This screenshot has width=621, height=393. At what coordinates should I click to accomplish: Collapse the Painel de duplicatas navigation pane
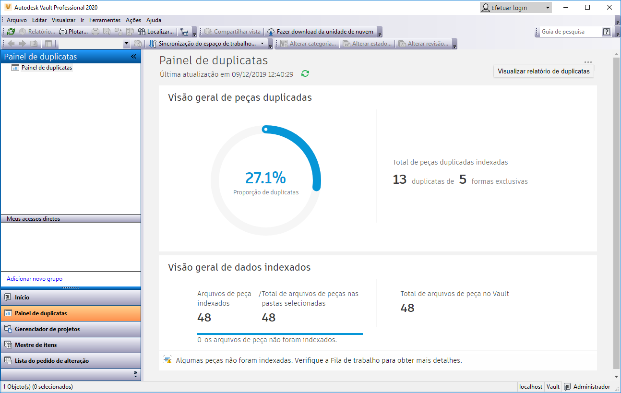[x=133, y=57]
